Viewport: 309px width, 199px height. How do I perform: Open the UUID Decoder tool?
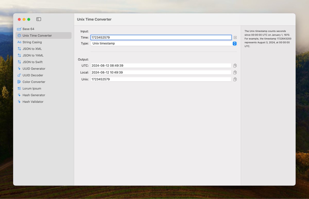44,75
